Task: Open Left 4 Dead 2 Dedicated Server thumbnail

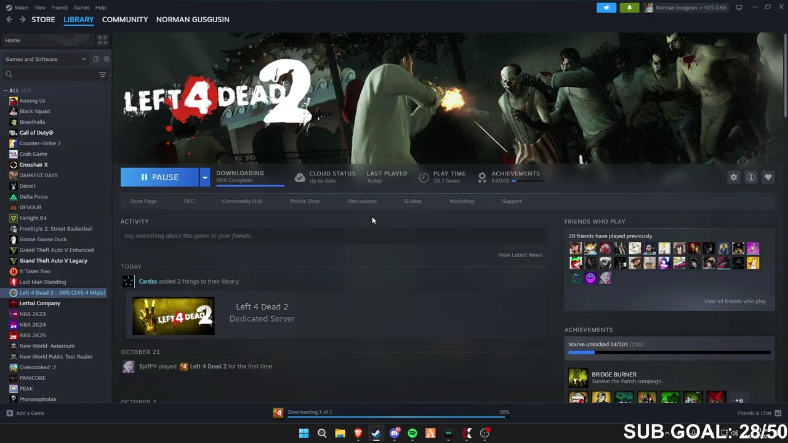Action: point(174,316)
